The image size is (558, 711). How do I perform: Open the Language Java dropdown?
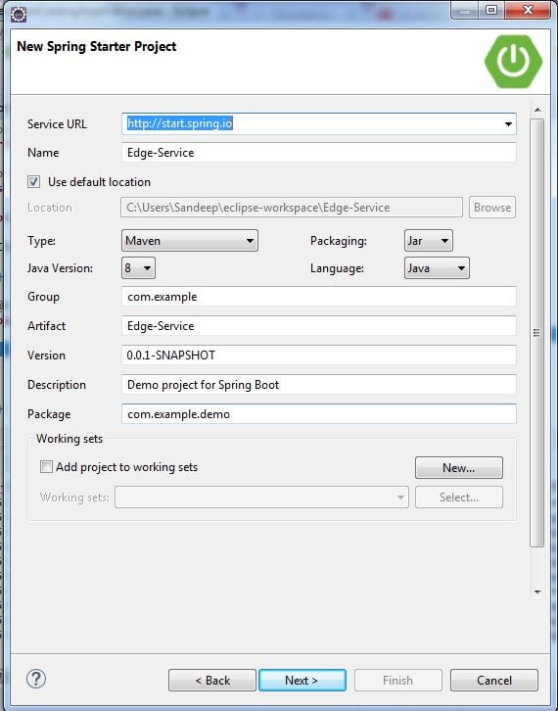point(437,268)
